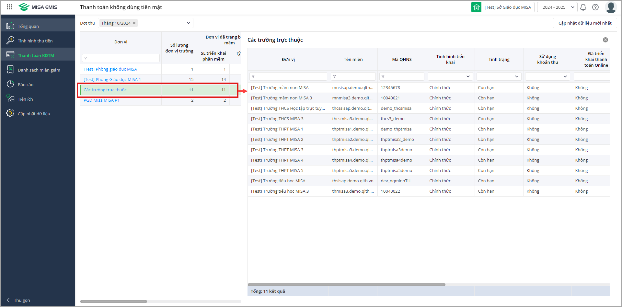The height and width of the screenshot is (307, 622).
Task: Close the Các trường trực thuộc panel
Action: tap(605, 40)
